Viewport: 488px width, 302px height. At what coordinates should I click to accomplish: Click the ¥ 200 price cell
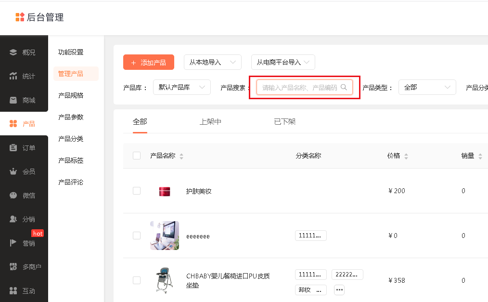pos(397,191)
